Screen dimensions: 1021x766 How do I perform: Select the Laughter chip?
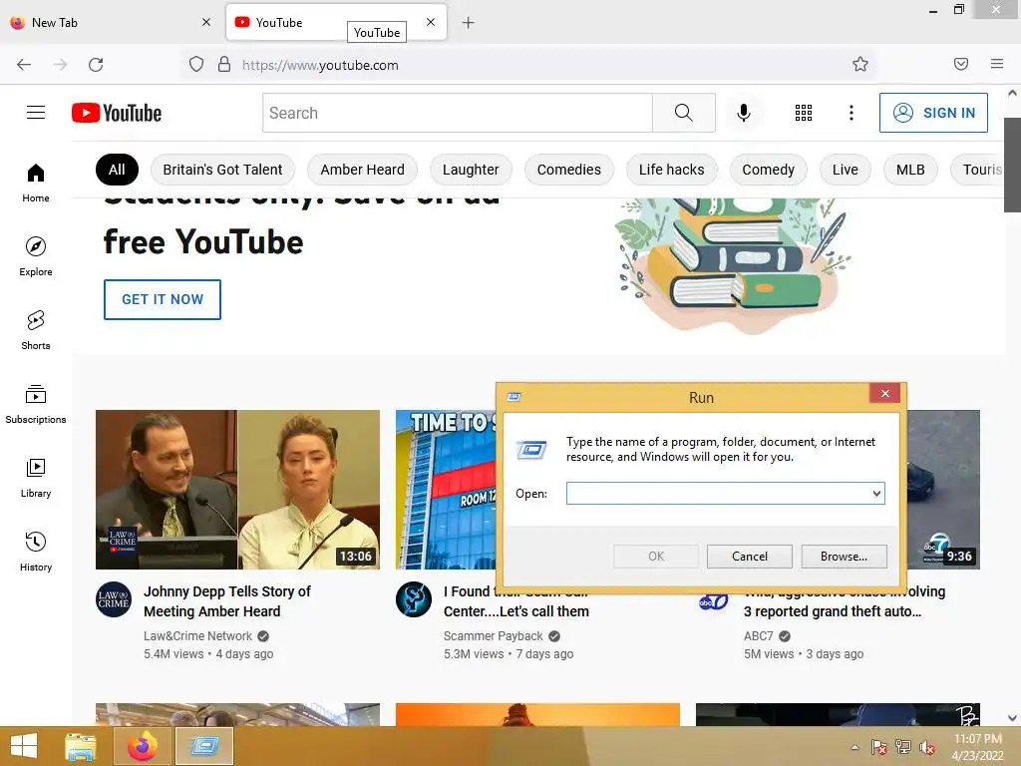(471, 170)
